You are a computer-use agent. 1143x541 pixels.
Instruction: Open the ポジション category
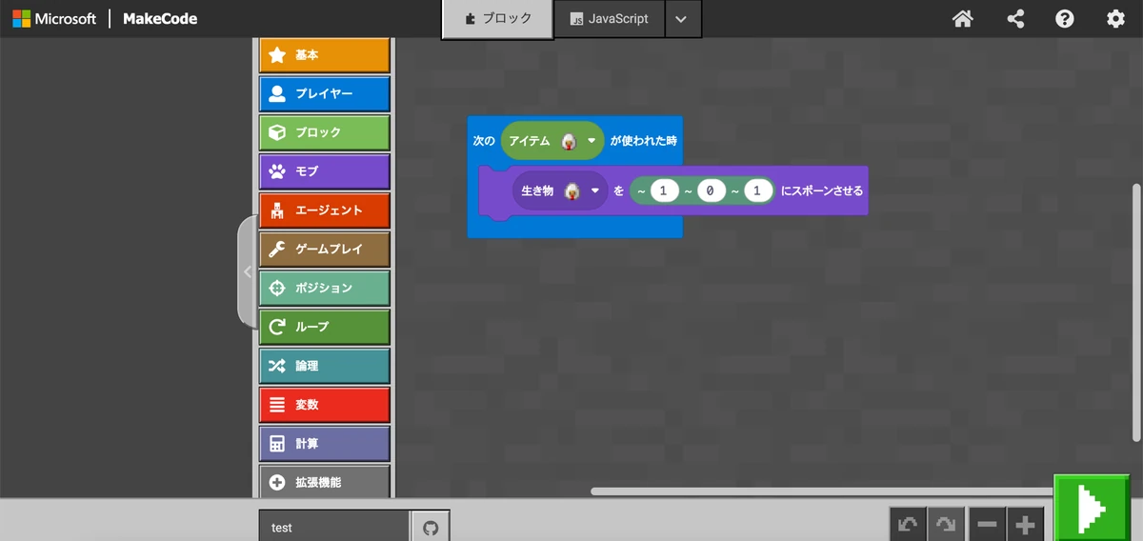coord(324,288)
